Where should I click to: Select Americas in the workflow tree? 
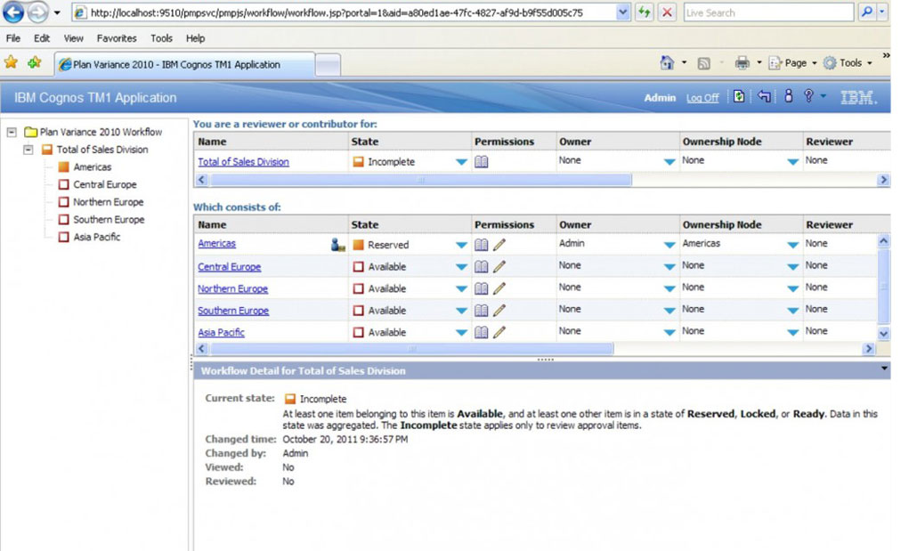click(x=92, y=167)
